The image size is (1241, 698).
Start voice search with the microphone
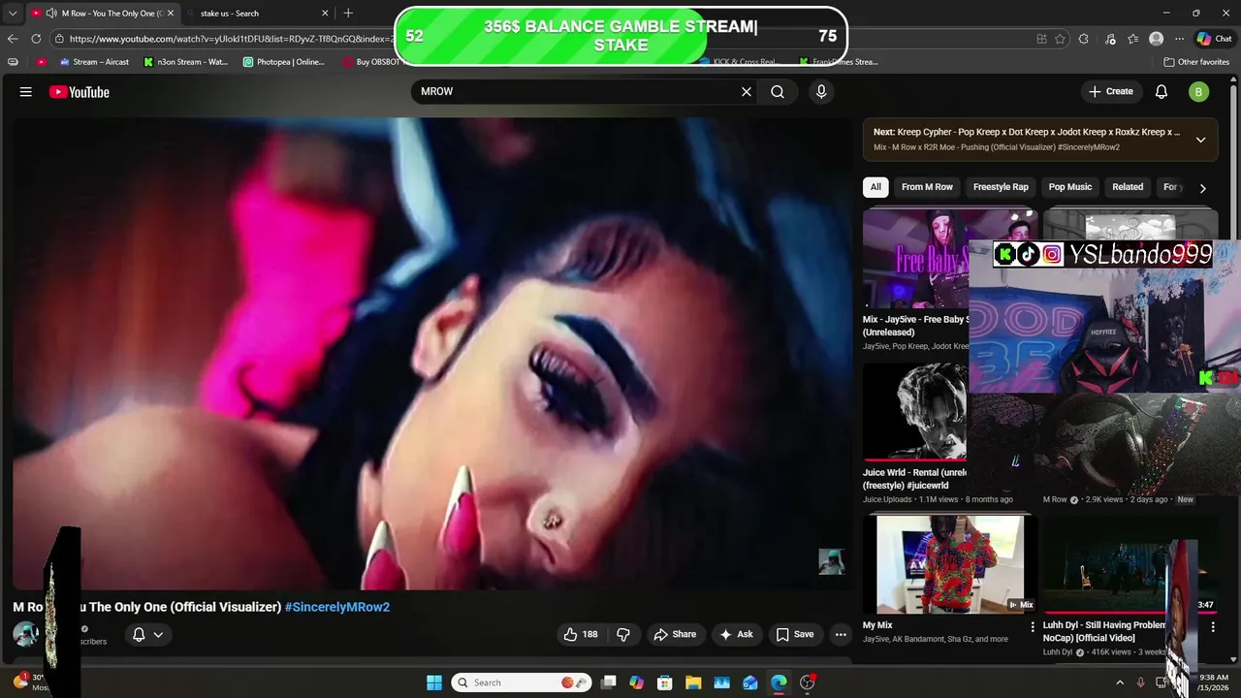821,92
